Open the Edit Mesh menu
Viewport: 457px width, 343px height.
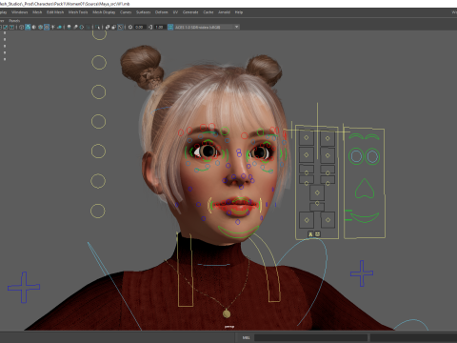click(x=55, y=12)
